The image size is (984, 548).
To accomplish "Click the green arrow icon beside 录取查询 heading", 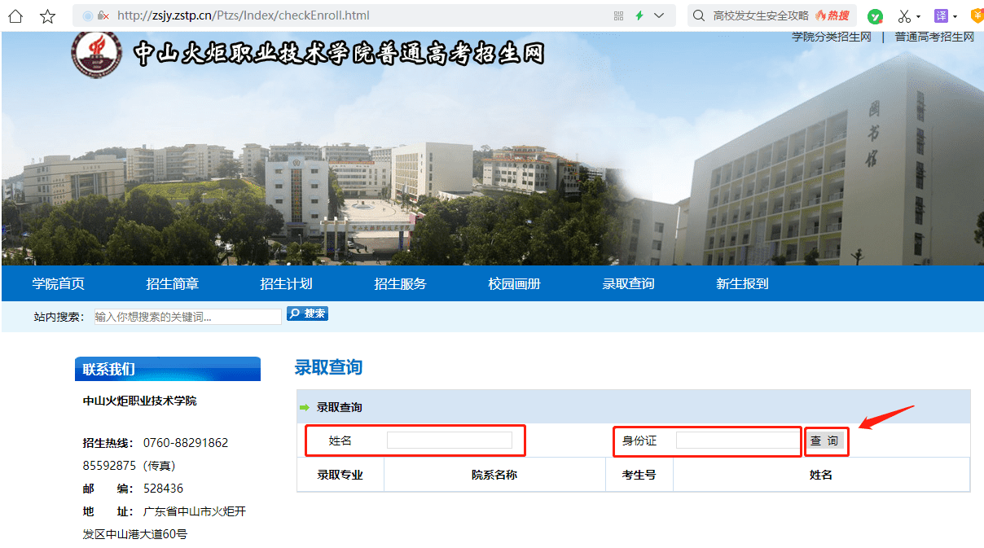I will (305, 407).
